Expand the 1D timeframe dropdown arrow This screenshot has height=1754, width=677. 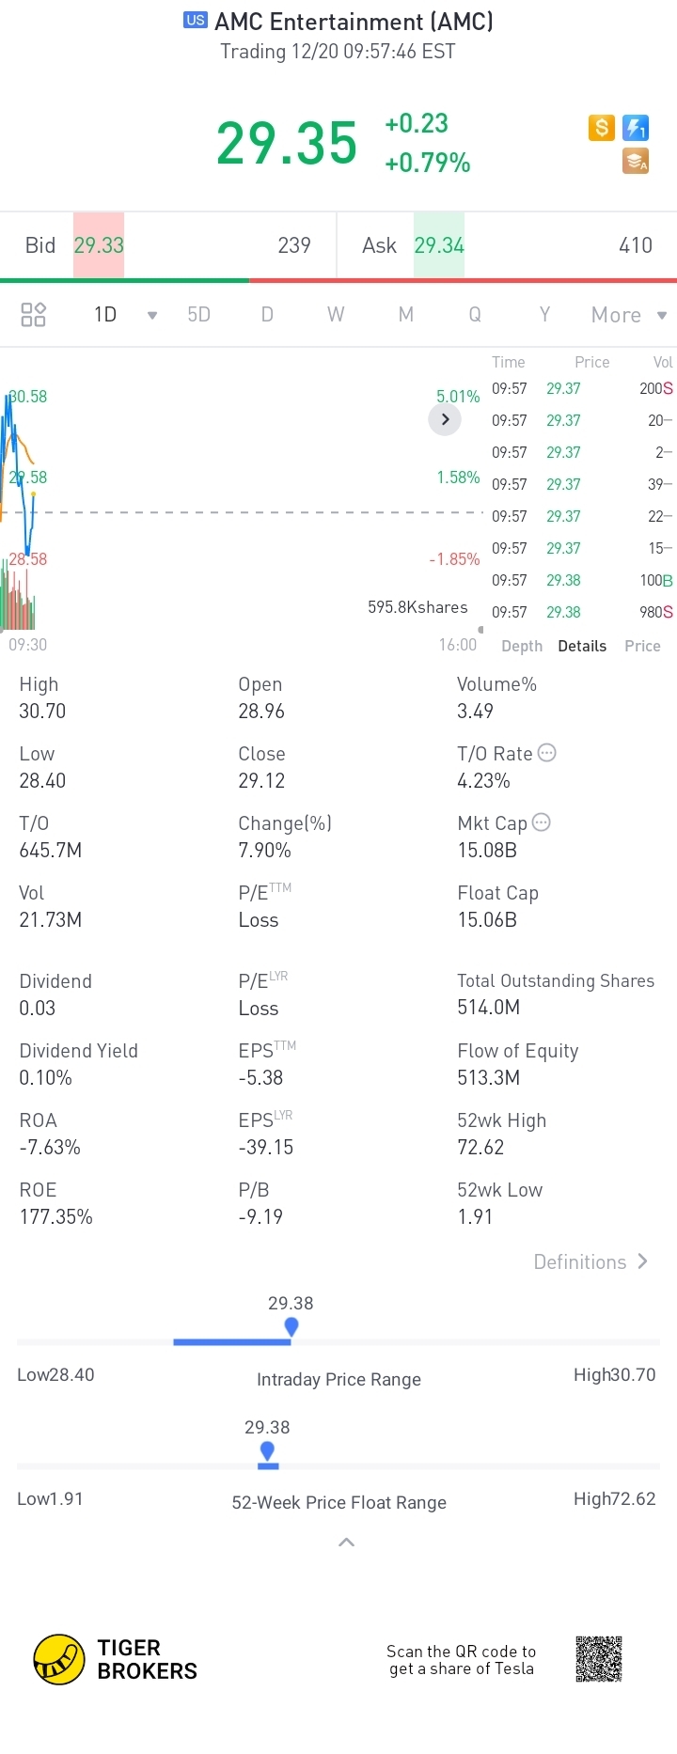[152, 316]
